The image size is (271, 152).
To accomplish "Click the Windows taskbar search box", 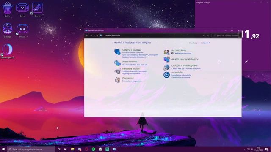I will click(31, 149).
